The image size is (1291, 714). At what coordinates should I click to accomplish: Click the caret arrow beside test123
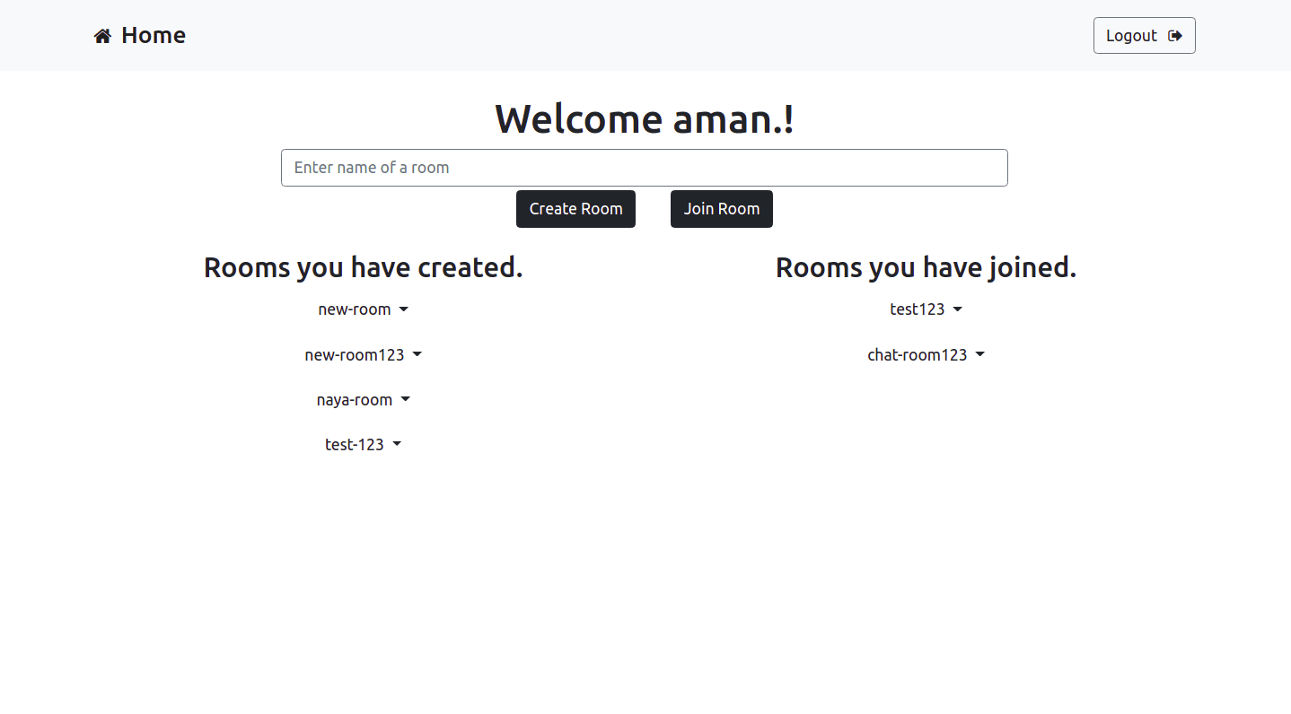pyautogui.click(x=958, y=309)
